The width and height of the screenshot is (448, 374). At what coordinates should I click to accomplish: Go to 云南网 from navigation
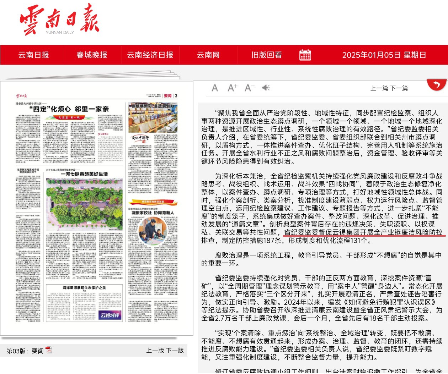(208, 55)
